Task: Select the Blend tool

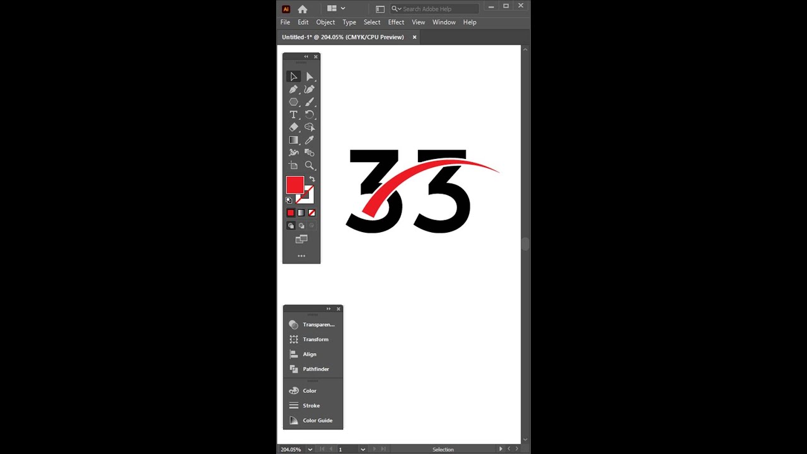Action: click(x=310, y=153)
